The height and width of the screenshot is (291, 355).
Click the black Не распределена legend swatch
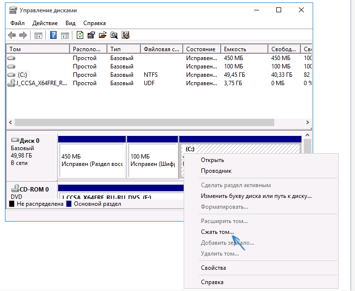point(12,204)
